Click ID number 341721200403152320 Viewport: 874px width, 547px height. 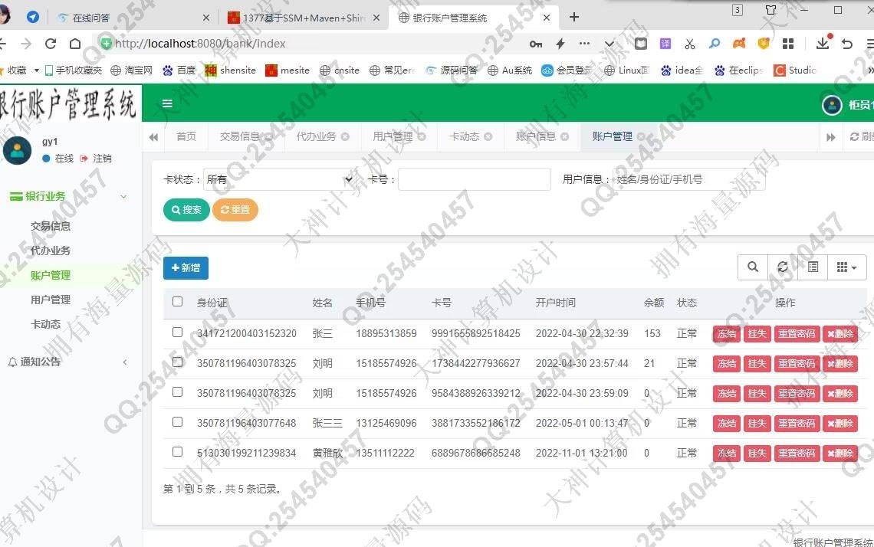point(247,334)
